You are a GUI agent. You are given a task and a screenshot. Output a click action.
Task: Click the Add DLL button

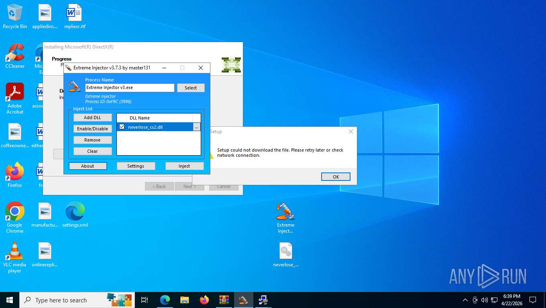(92, 118)
